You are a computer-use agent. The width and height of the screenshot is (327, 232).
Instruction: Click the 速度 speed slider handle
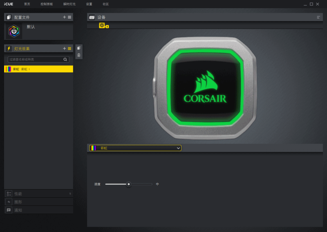[x=129, y=184]
